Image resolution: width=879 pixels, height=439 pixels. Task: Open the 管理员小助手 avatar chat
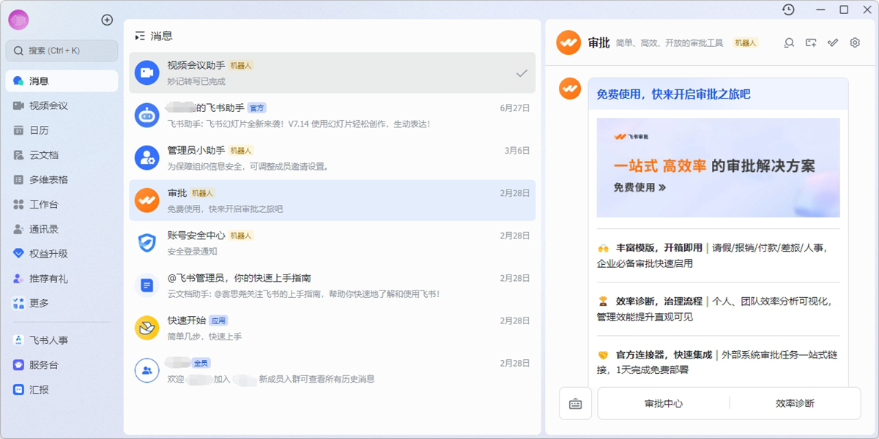(147, 157)
